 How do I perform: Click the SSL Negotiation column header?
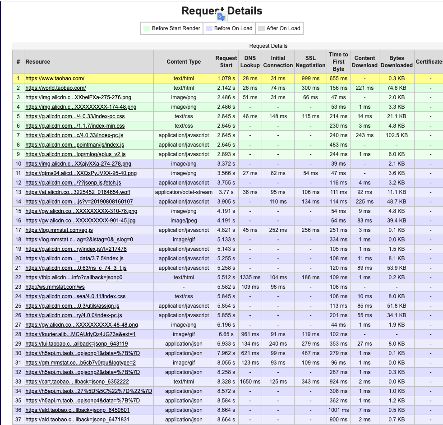pyautogui.click(x=310, y=62)
